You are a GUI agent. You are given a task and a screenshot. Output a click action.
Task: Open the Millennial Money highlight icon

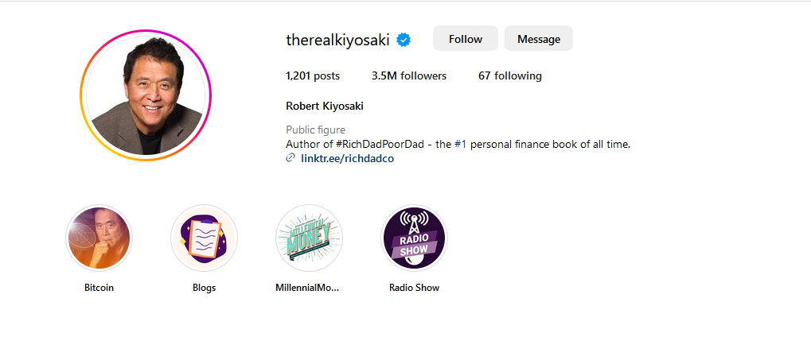[309, 238]
